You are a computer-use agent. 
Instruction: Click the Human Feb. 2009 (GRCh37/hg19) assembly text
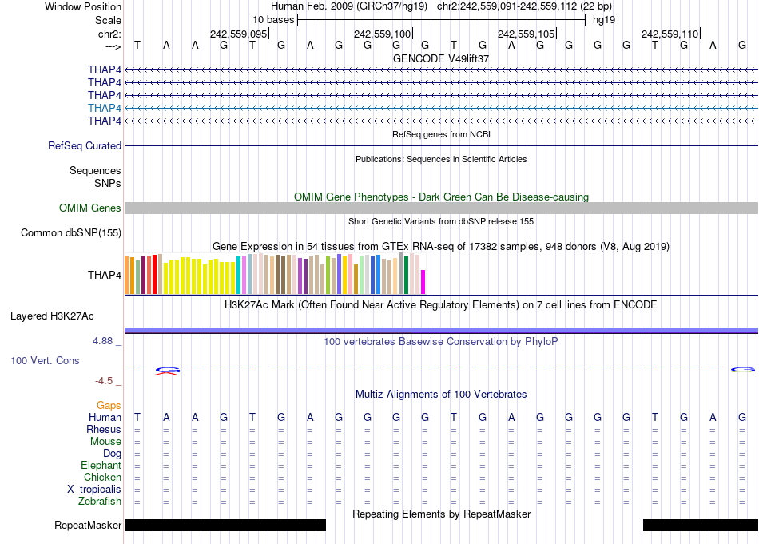pyautogui.click(x=349, y=6)
